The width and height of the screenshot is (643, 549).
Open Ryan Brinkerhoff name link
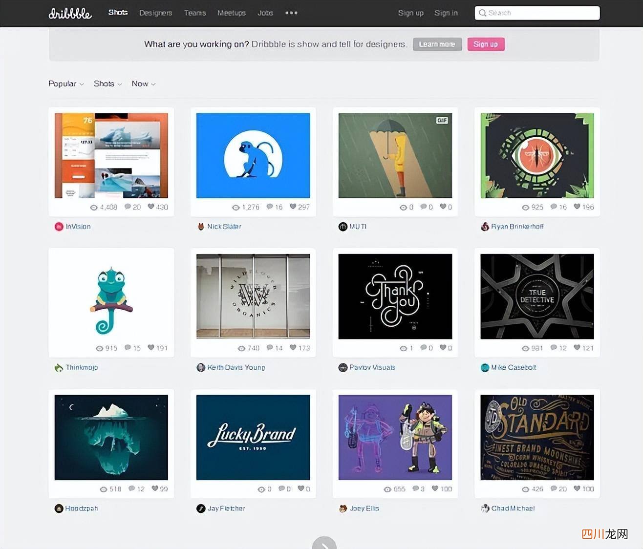517,227
